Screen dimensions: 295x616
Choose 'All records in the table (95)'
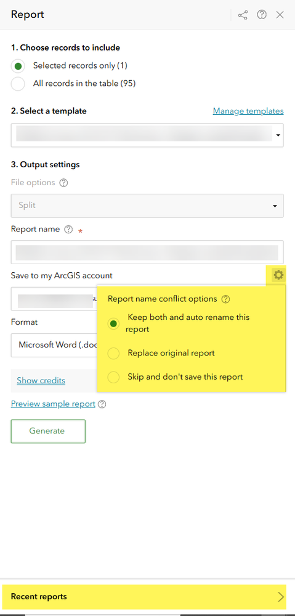click(x=18, y=84)
